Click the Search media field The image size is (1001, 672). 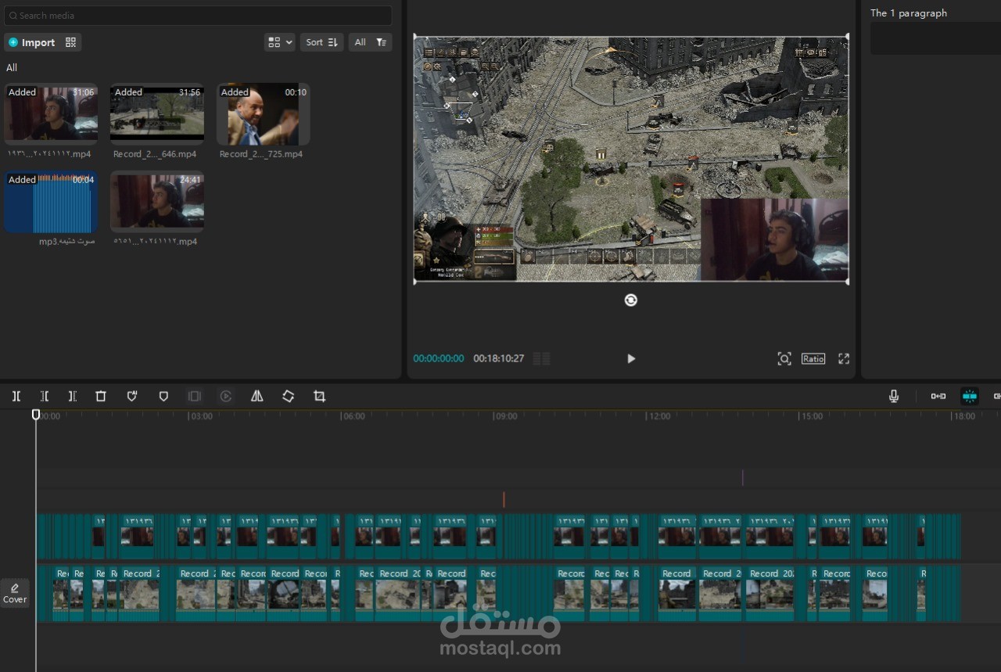pos(198,16)
